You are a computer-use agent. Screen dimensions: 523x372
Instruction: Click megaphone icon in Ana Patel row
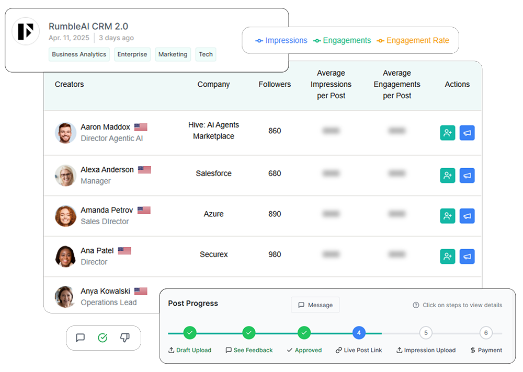tap(467, 256)
